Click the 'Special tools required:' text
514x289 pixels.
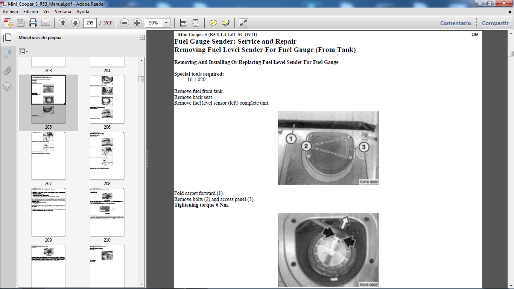click(199, 74)
